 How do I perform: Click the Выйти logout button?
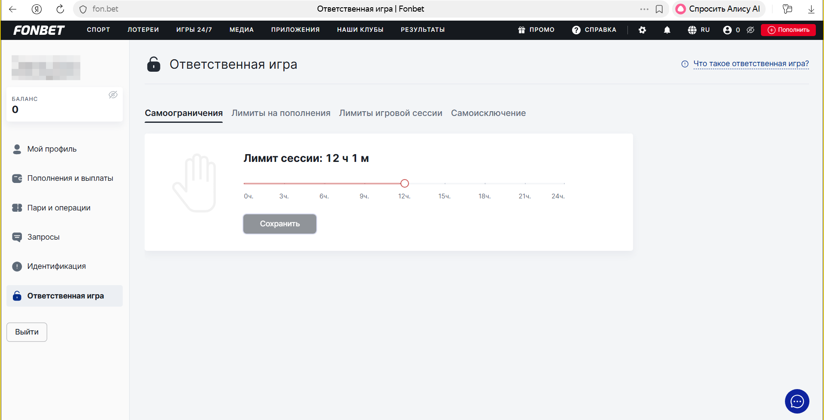coord(27,332)
